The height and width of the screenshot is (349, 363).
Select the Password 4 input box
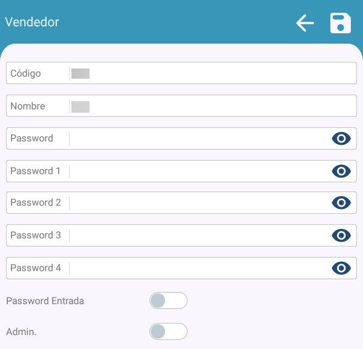click(200, 268)
